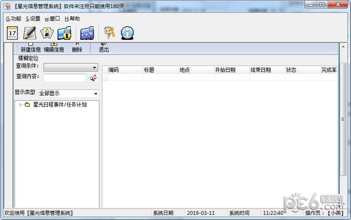Click the 编辑信息 button
Screen dimensions: 351x220
pos(54,47)
